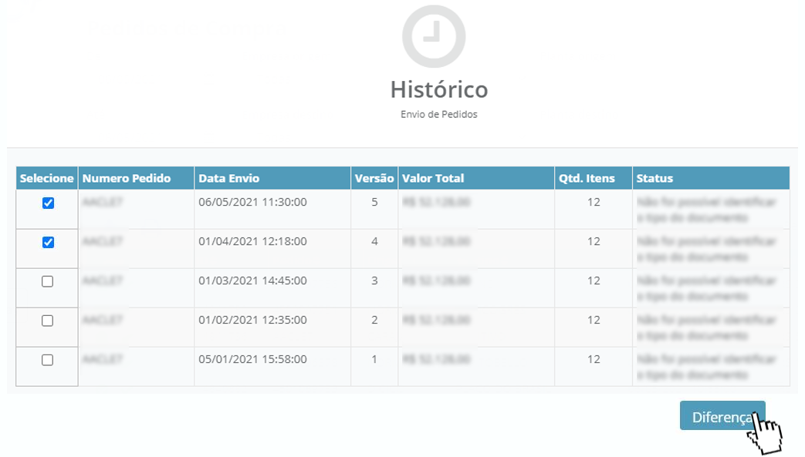Select the 01/04/2021 12:18:00 date cell
The image size is (805, 457).
tap(252, 242)
